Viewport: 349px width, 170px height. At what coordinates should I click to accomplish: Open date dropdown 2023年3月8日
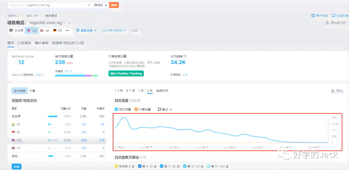click(x=114, y=30)
